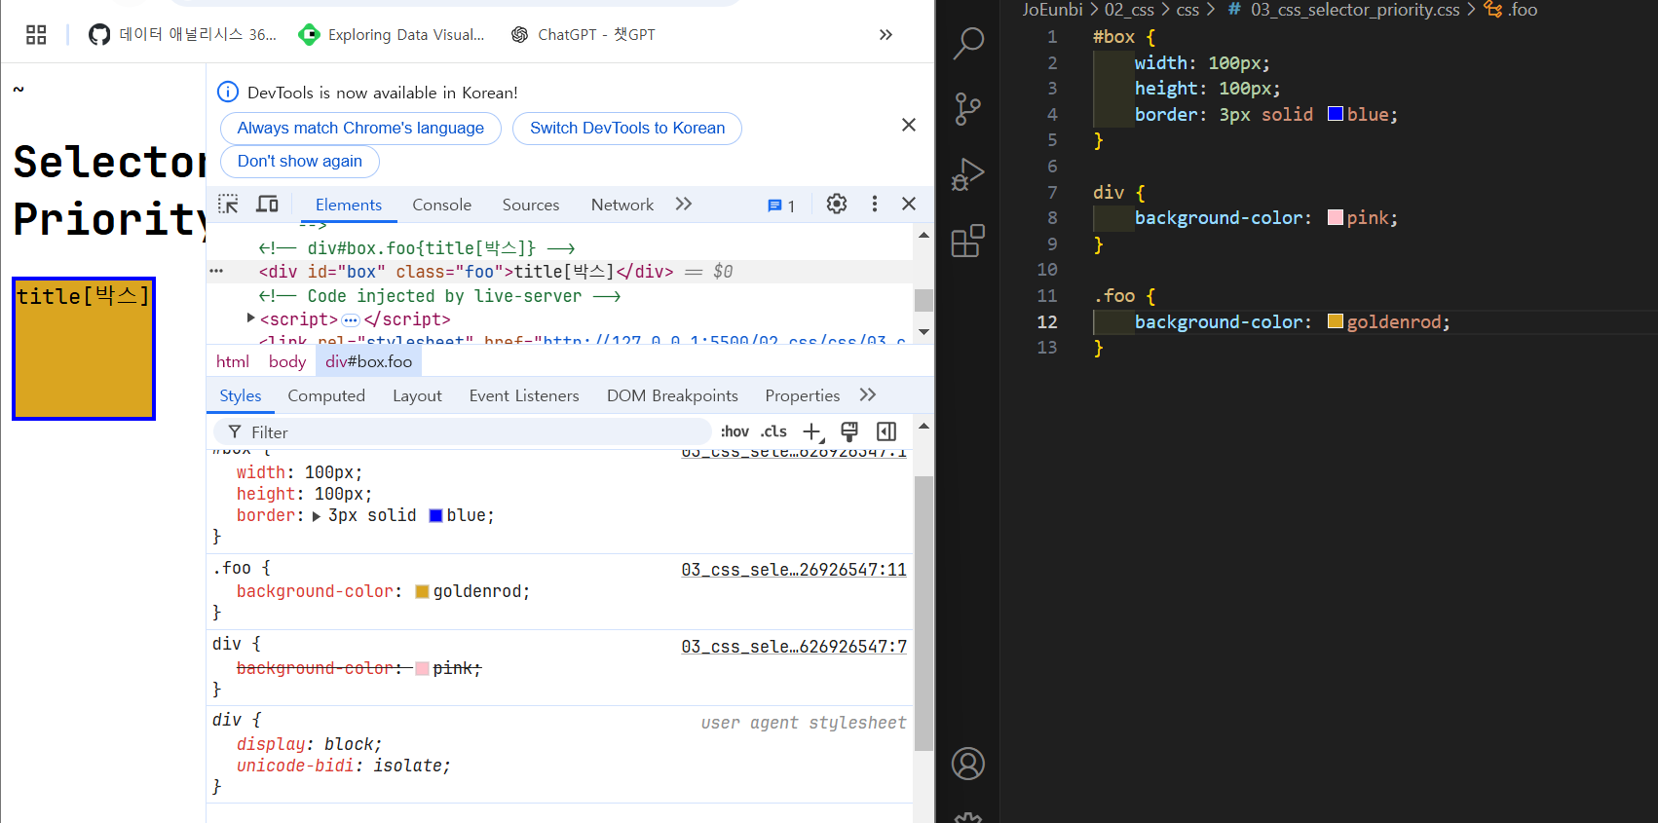Toggle the :hov element state panel

735,432
